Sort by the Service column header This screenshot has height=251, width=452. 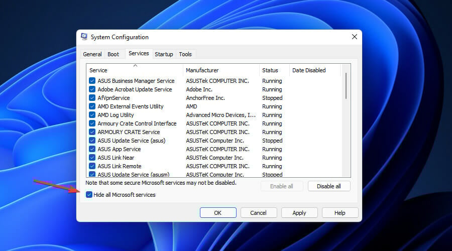(x=135, y=70)
